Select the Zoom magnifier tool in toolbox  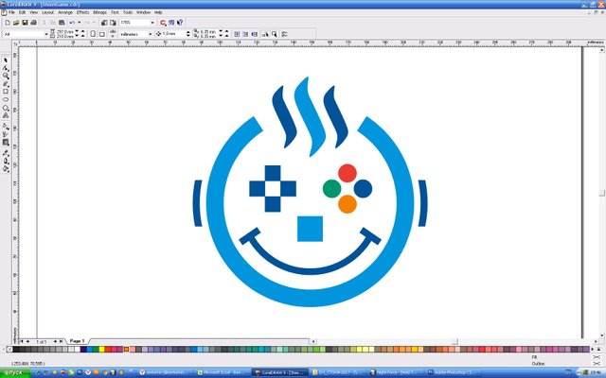pyautogui.click(x=6, y=76)
